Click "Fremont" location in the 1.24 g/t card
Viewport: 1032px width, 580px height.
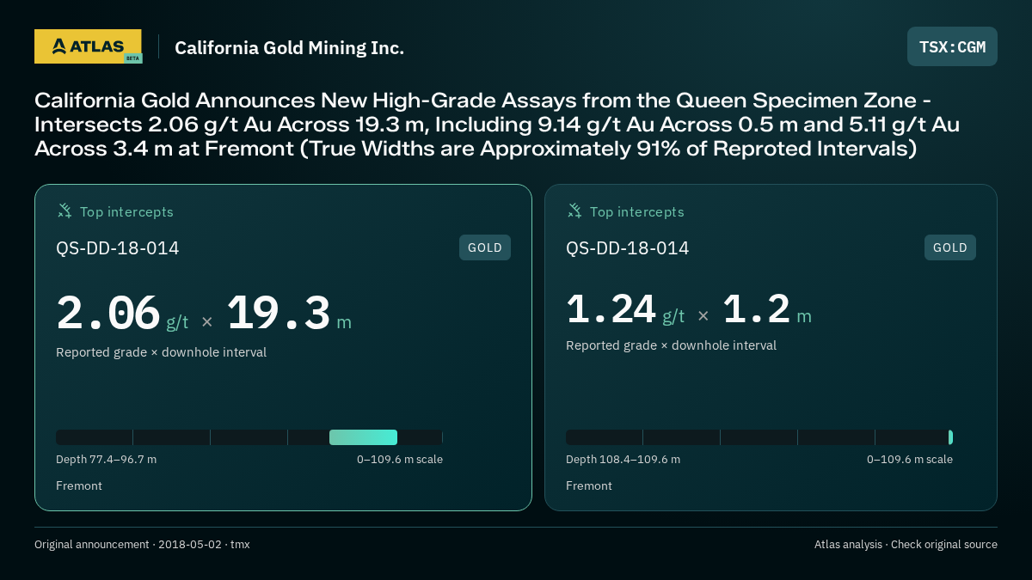[x=589, y=486]
